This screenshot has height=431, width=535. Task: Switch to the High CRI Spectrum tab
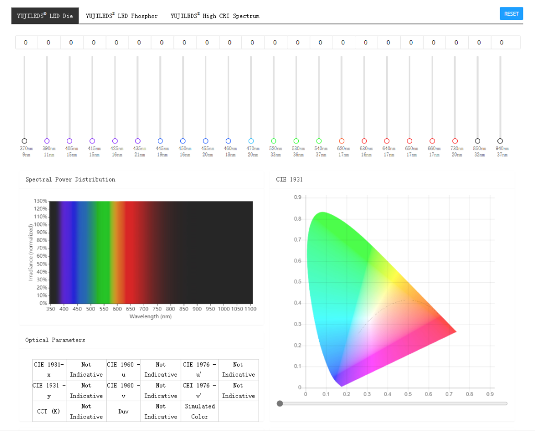coord(214,16)
